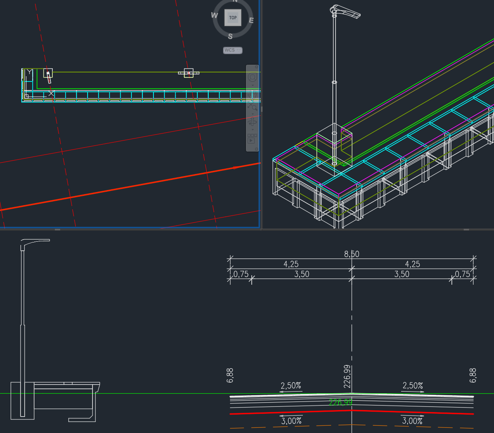Click splitter handle below top-left viewport
494x433 pixels.
[x=57, y=229]
